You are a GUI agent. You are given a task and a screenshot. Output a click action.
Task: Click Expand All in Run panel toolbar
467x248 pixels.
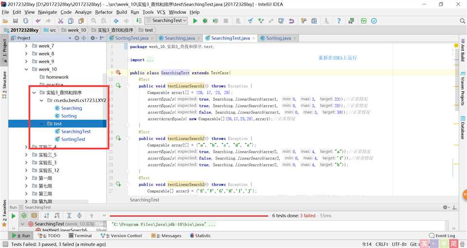point(69,215)
